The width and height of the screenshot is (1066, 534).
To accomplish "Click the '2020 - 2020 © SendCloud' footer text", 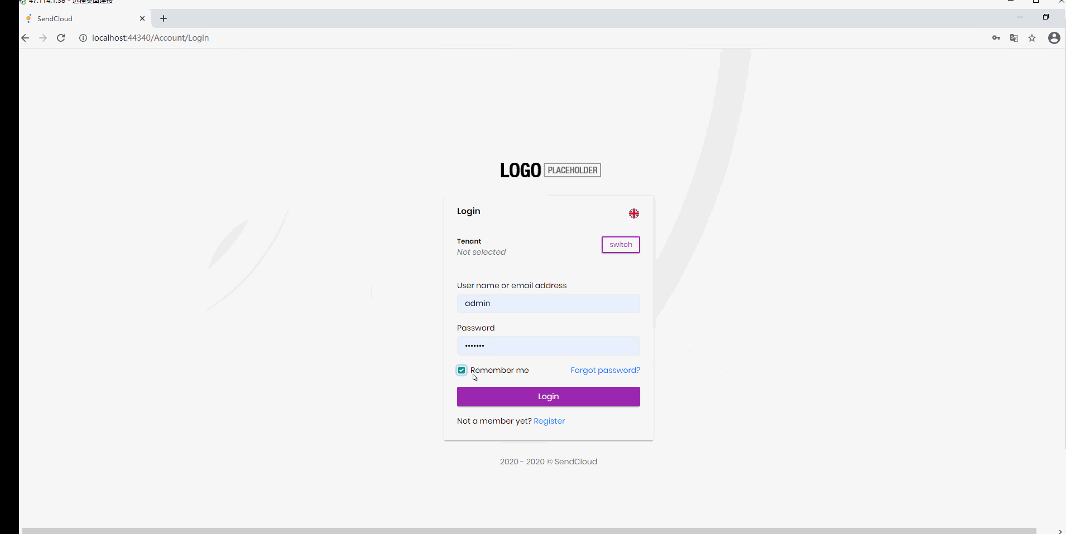I will [x=549, y=462].
